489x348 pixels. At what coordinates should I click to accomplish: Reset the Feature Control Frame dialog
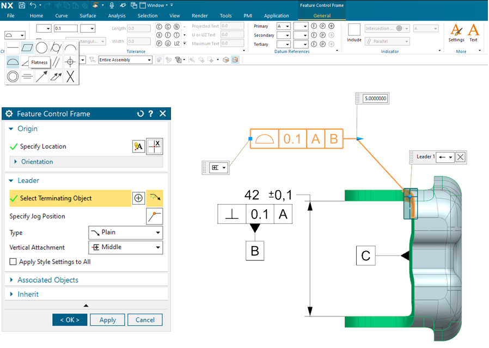coord(140,114)
